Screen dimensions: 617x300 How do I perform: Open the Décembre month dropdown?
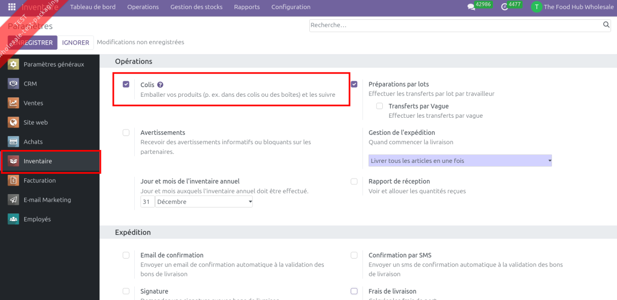(204, 202)
